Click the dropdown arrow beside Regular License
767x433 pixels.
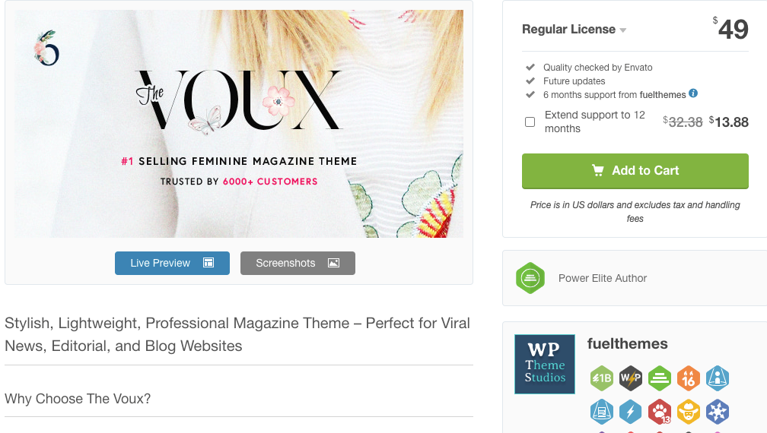pyautogui.click(x=623, y=30)
